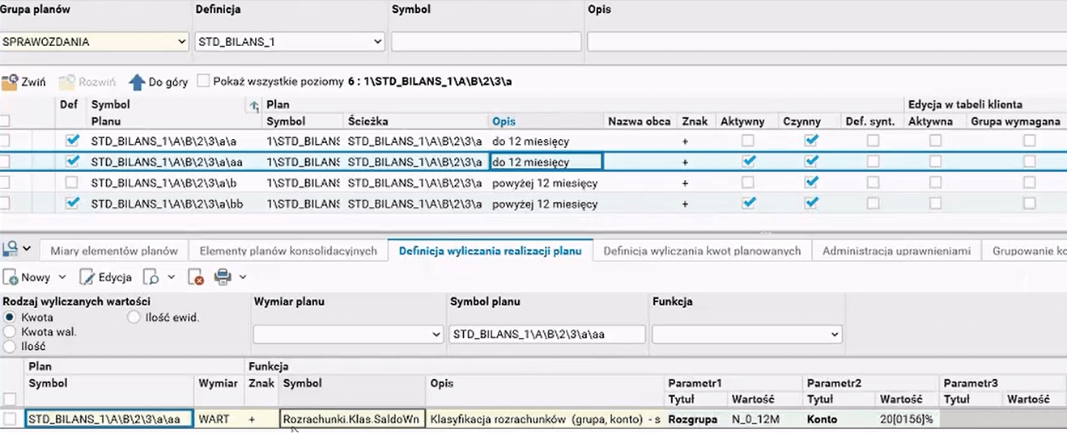The width and height of the screenshot is (1067, 434).
Task: Switch to Miary elementów planów tab
Action: pyautogui.click(x=113, y=251)
